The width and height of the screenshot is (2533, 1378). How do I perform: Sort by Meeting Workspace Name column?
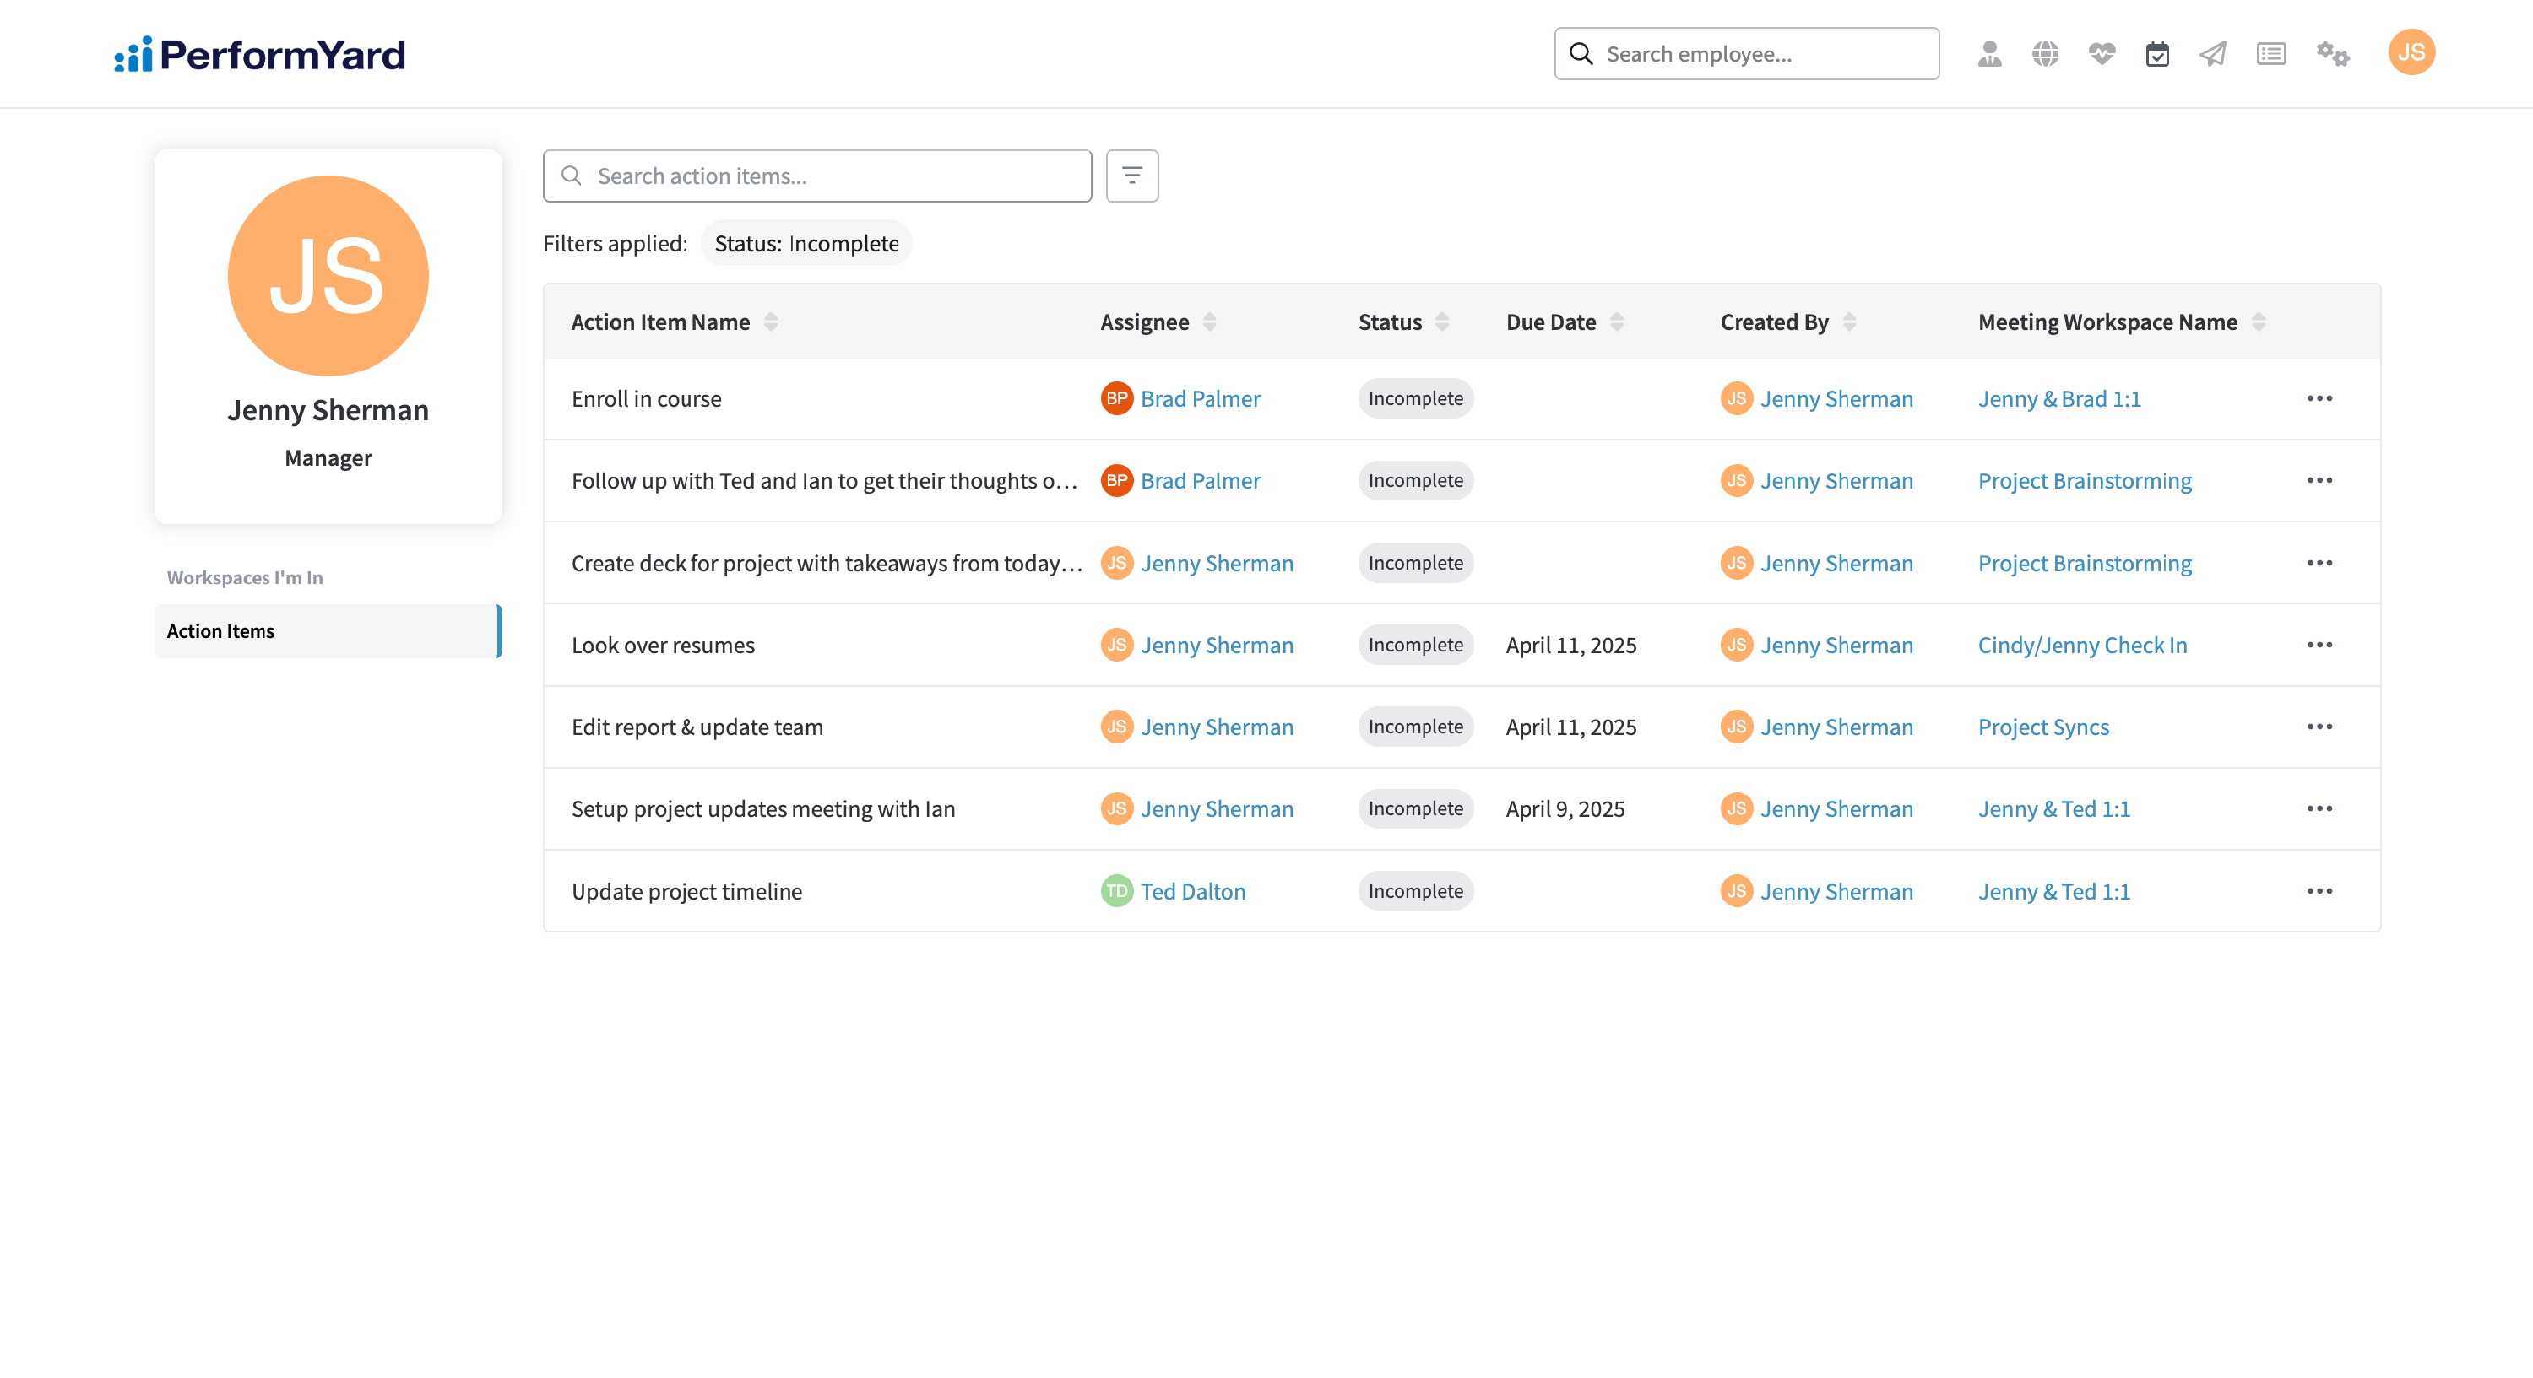[x=2259, y=322]
